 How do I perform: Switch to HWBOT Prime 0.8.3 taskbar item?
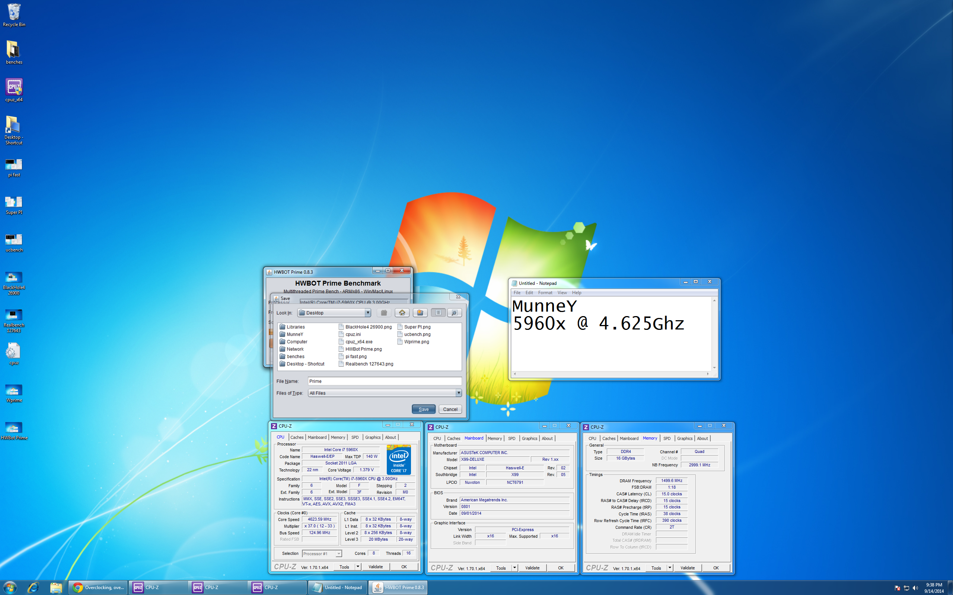pyautogui.click(x=398, y=588)
